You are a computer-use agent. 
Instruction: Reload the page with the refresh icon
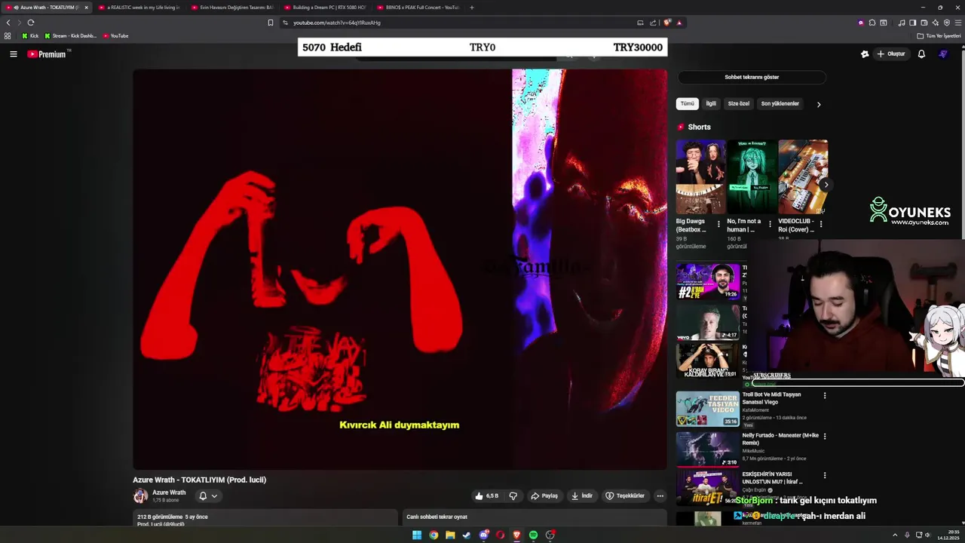coord(31,23)
